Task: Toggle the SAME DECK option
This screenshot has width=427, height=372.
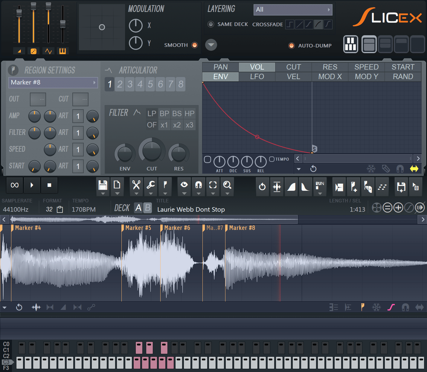Action: pos(211,24)
